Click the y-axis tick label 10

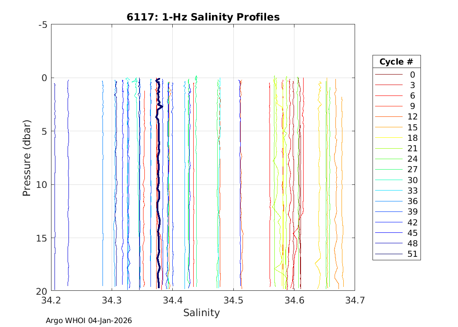pyautogui.click(x=41, y=185)
